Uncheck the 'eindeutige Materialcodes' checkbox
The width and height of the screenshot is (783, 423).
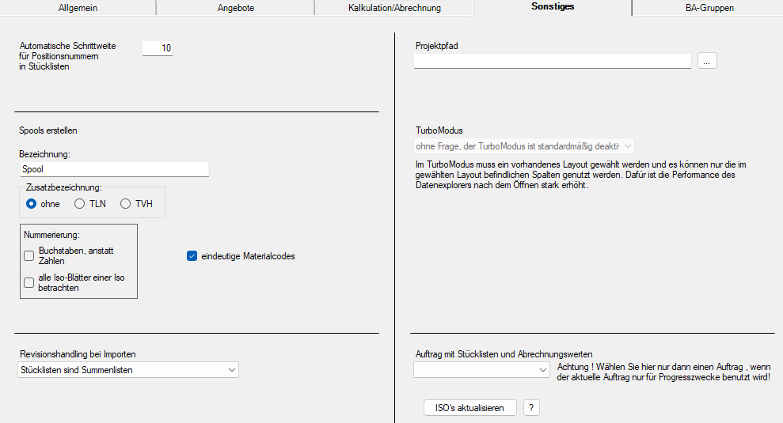coord(192,256)
